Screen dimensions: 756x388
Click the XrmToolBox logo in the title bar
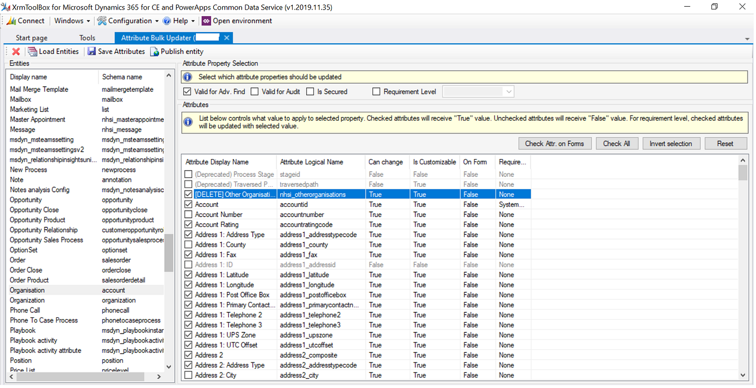(x=7, y=7)
